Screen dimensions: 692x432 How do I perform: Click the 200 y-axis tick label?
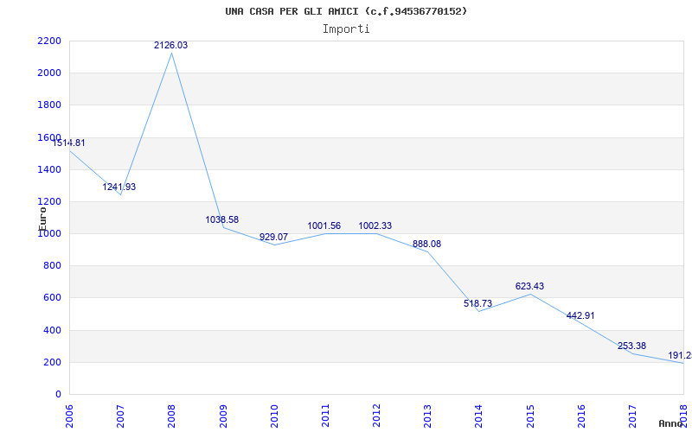[x=53, y=362]
